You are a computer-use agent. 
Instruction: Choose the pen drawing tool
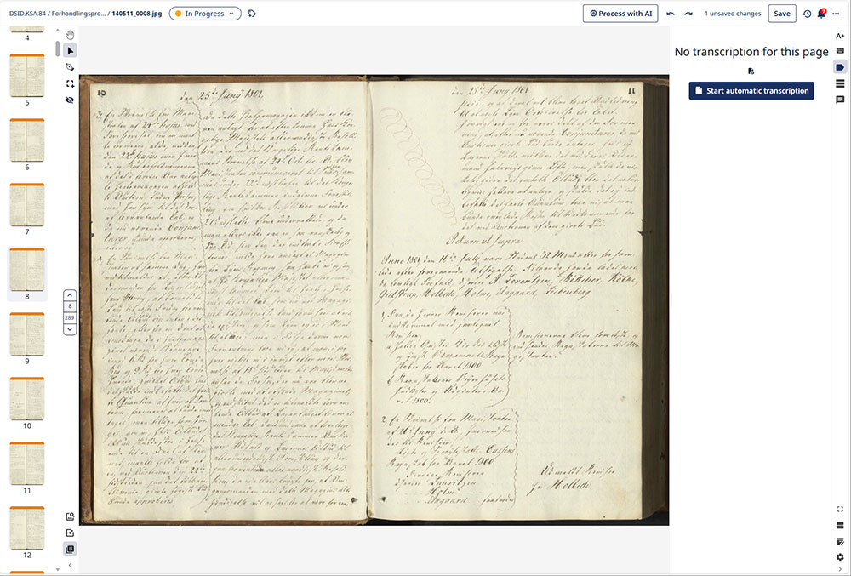pos(70,67)
